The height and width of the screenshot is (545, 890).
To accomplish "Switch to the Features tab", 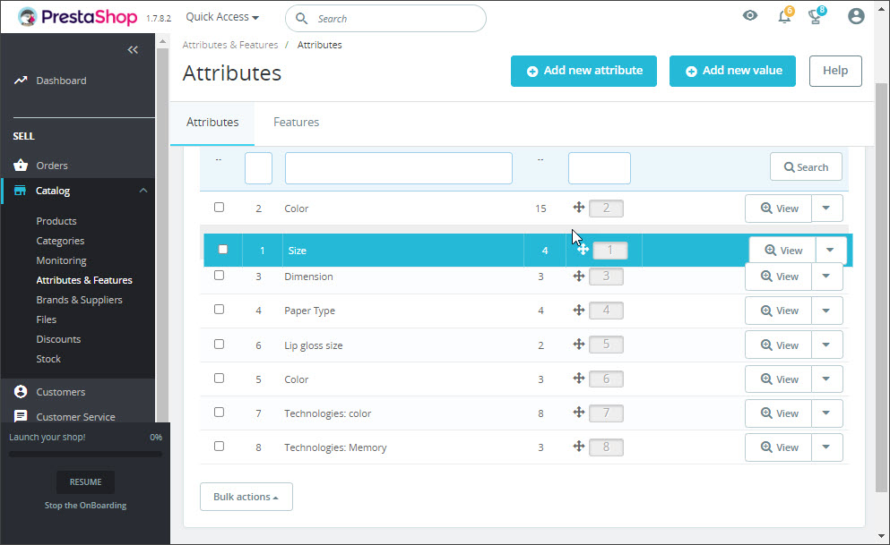I will [296, 122].
